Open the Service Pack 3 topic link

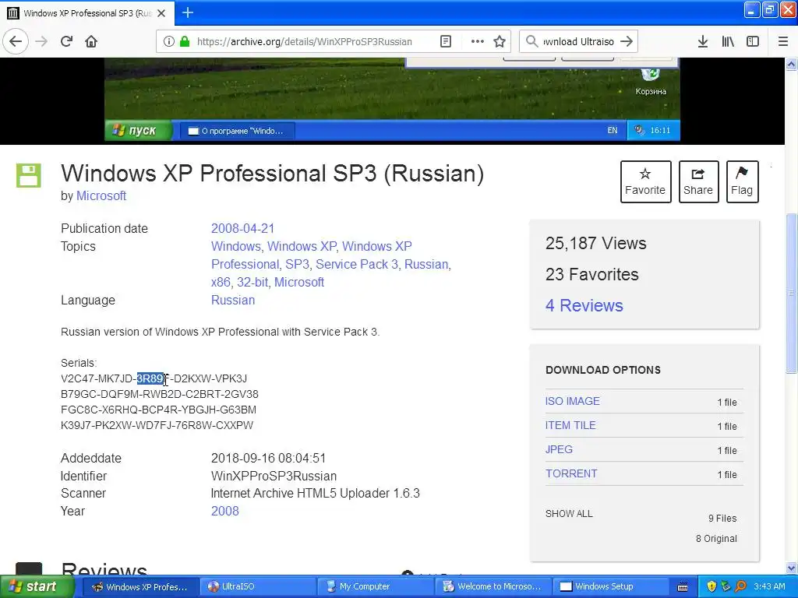click(357, 265)
